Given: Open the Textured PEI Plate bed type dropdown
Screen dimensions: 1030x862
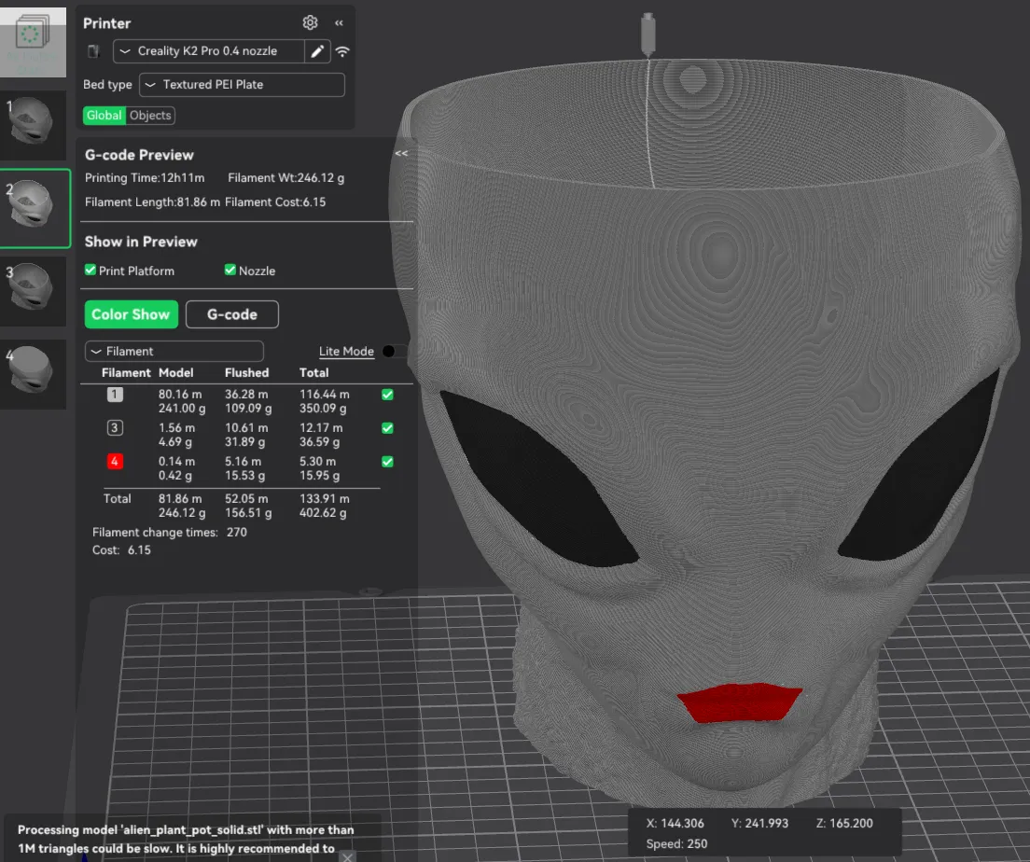Looking at the screenshot, I should click(242, 85).
